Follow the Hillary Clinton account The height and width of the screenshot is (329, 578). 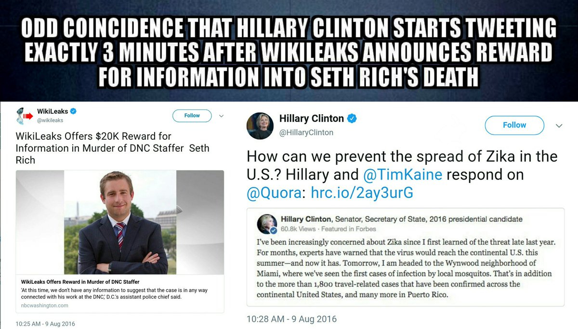tap(514, 125)
